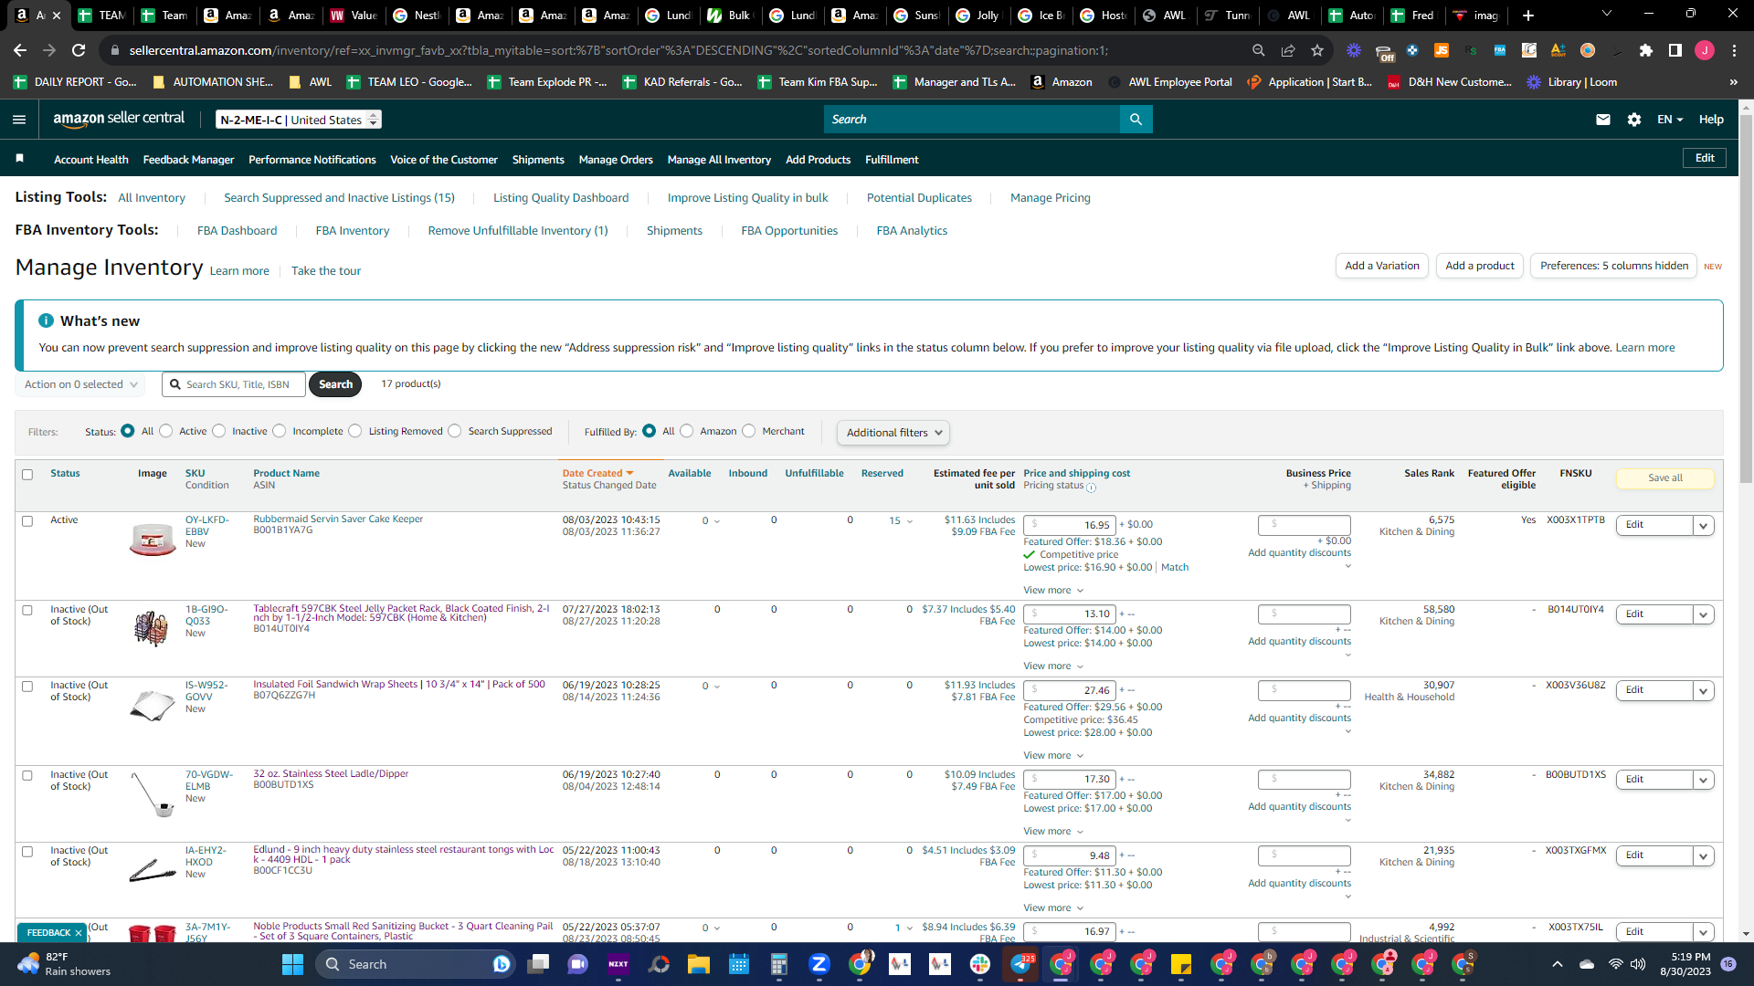Image resolution: width=1754 pixels, height=986 pixels.
Task: Open the EN language dropdown
Action: click(x=1670, y=120)
